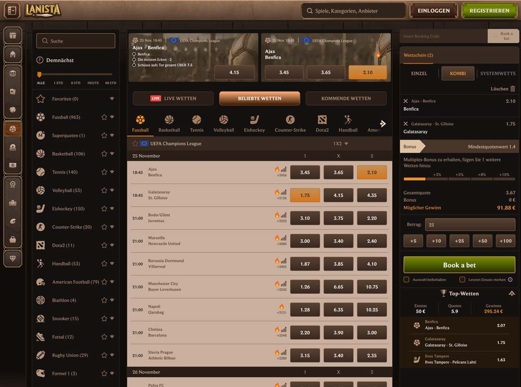521x387 pixels.
Task: Star the Fussball category as favorite
Action: click(104, 117)
